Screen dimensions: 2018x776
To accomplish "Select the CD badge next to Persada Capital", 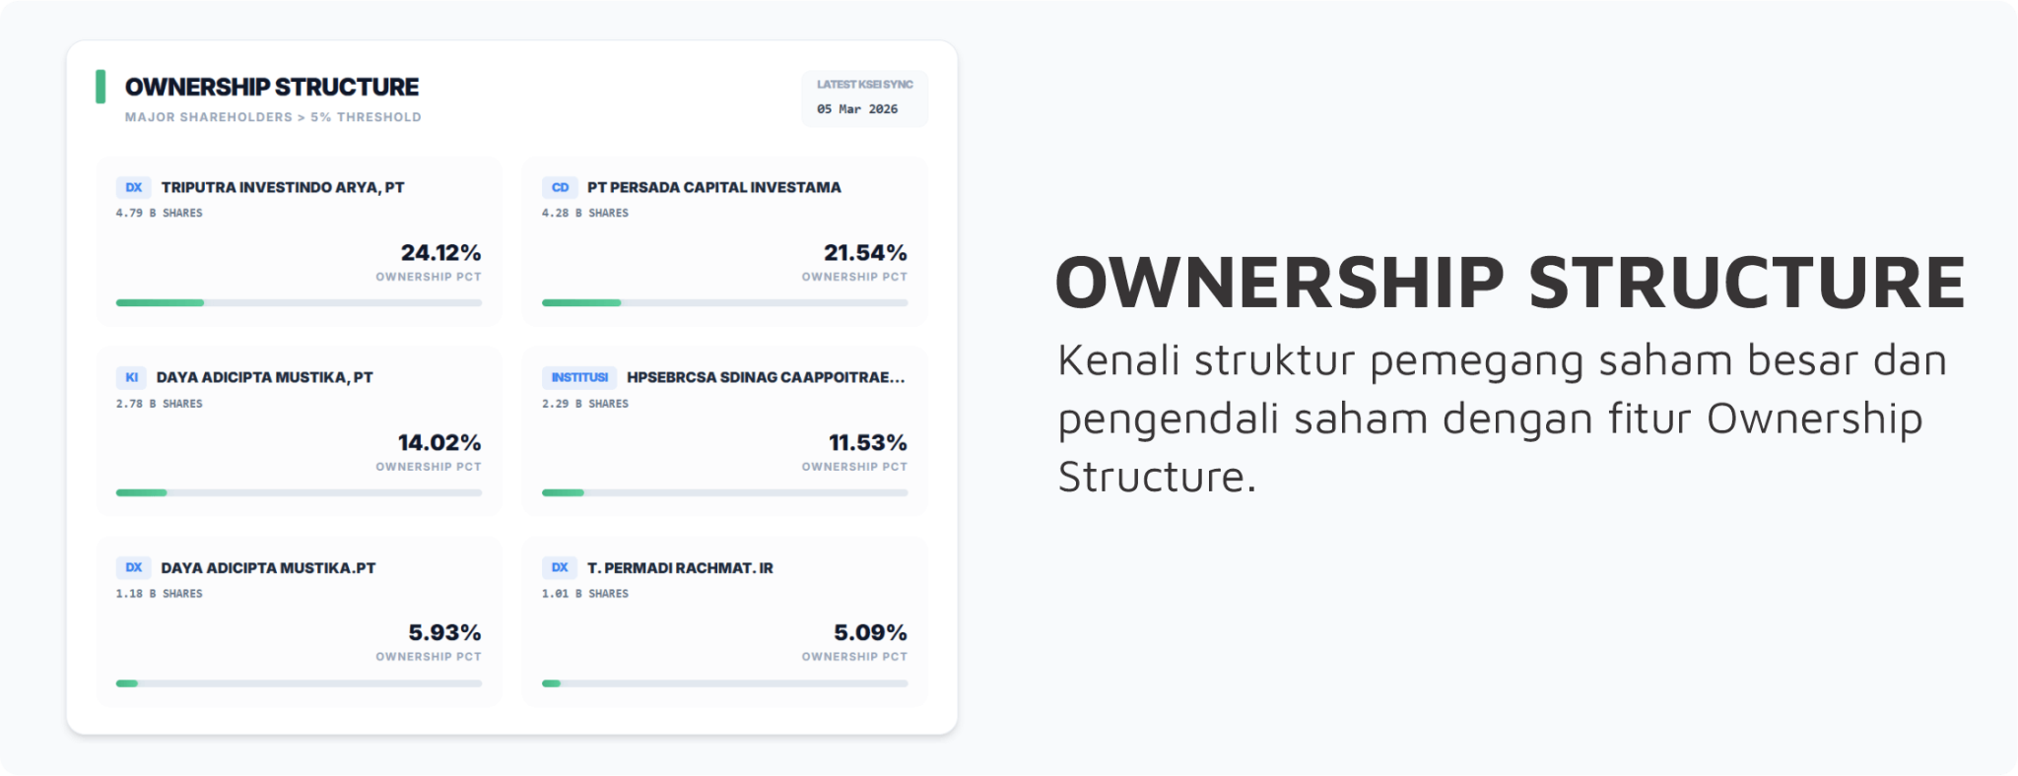I will [x=560, y=187].
